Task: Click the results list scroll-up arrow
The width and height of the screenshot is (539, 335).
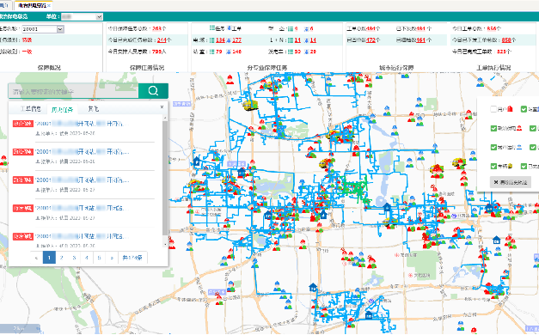Action: coord(165,118)
